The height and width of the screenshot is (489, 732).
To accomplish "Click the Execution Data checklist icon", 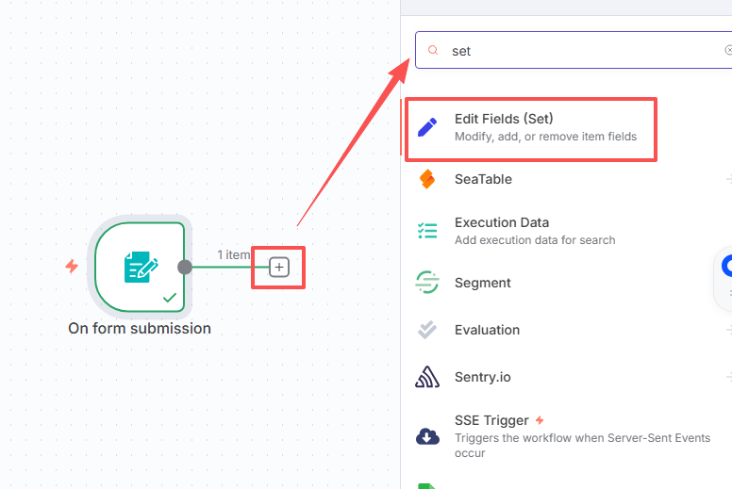I will pos(427,231).
